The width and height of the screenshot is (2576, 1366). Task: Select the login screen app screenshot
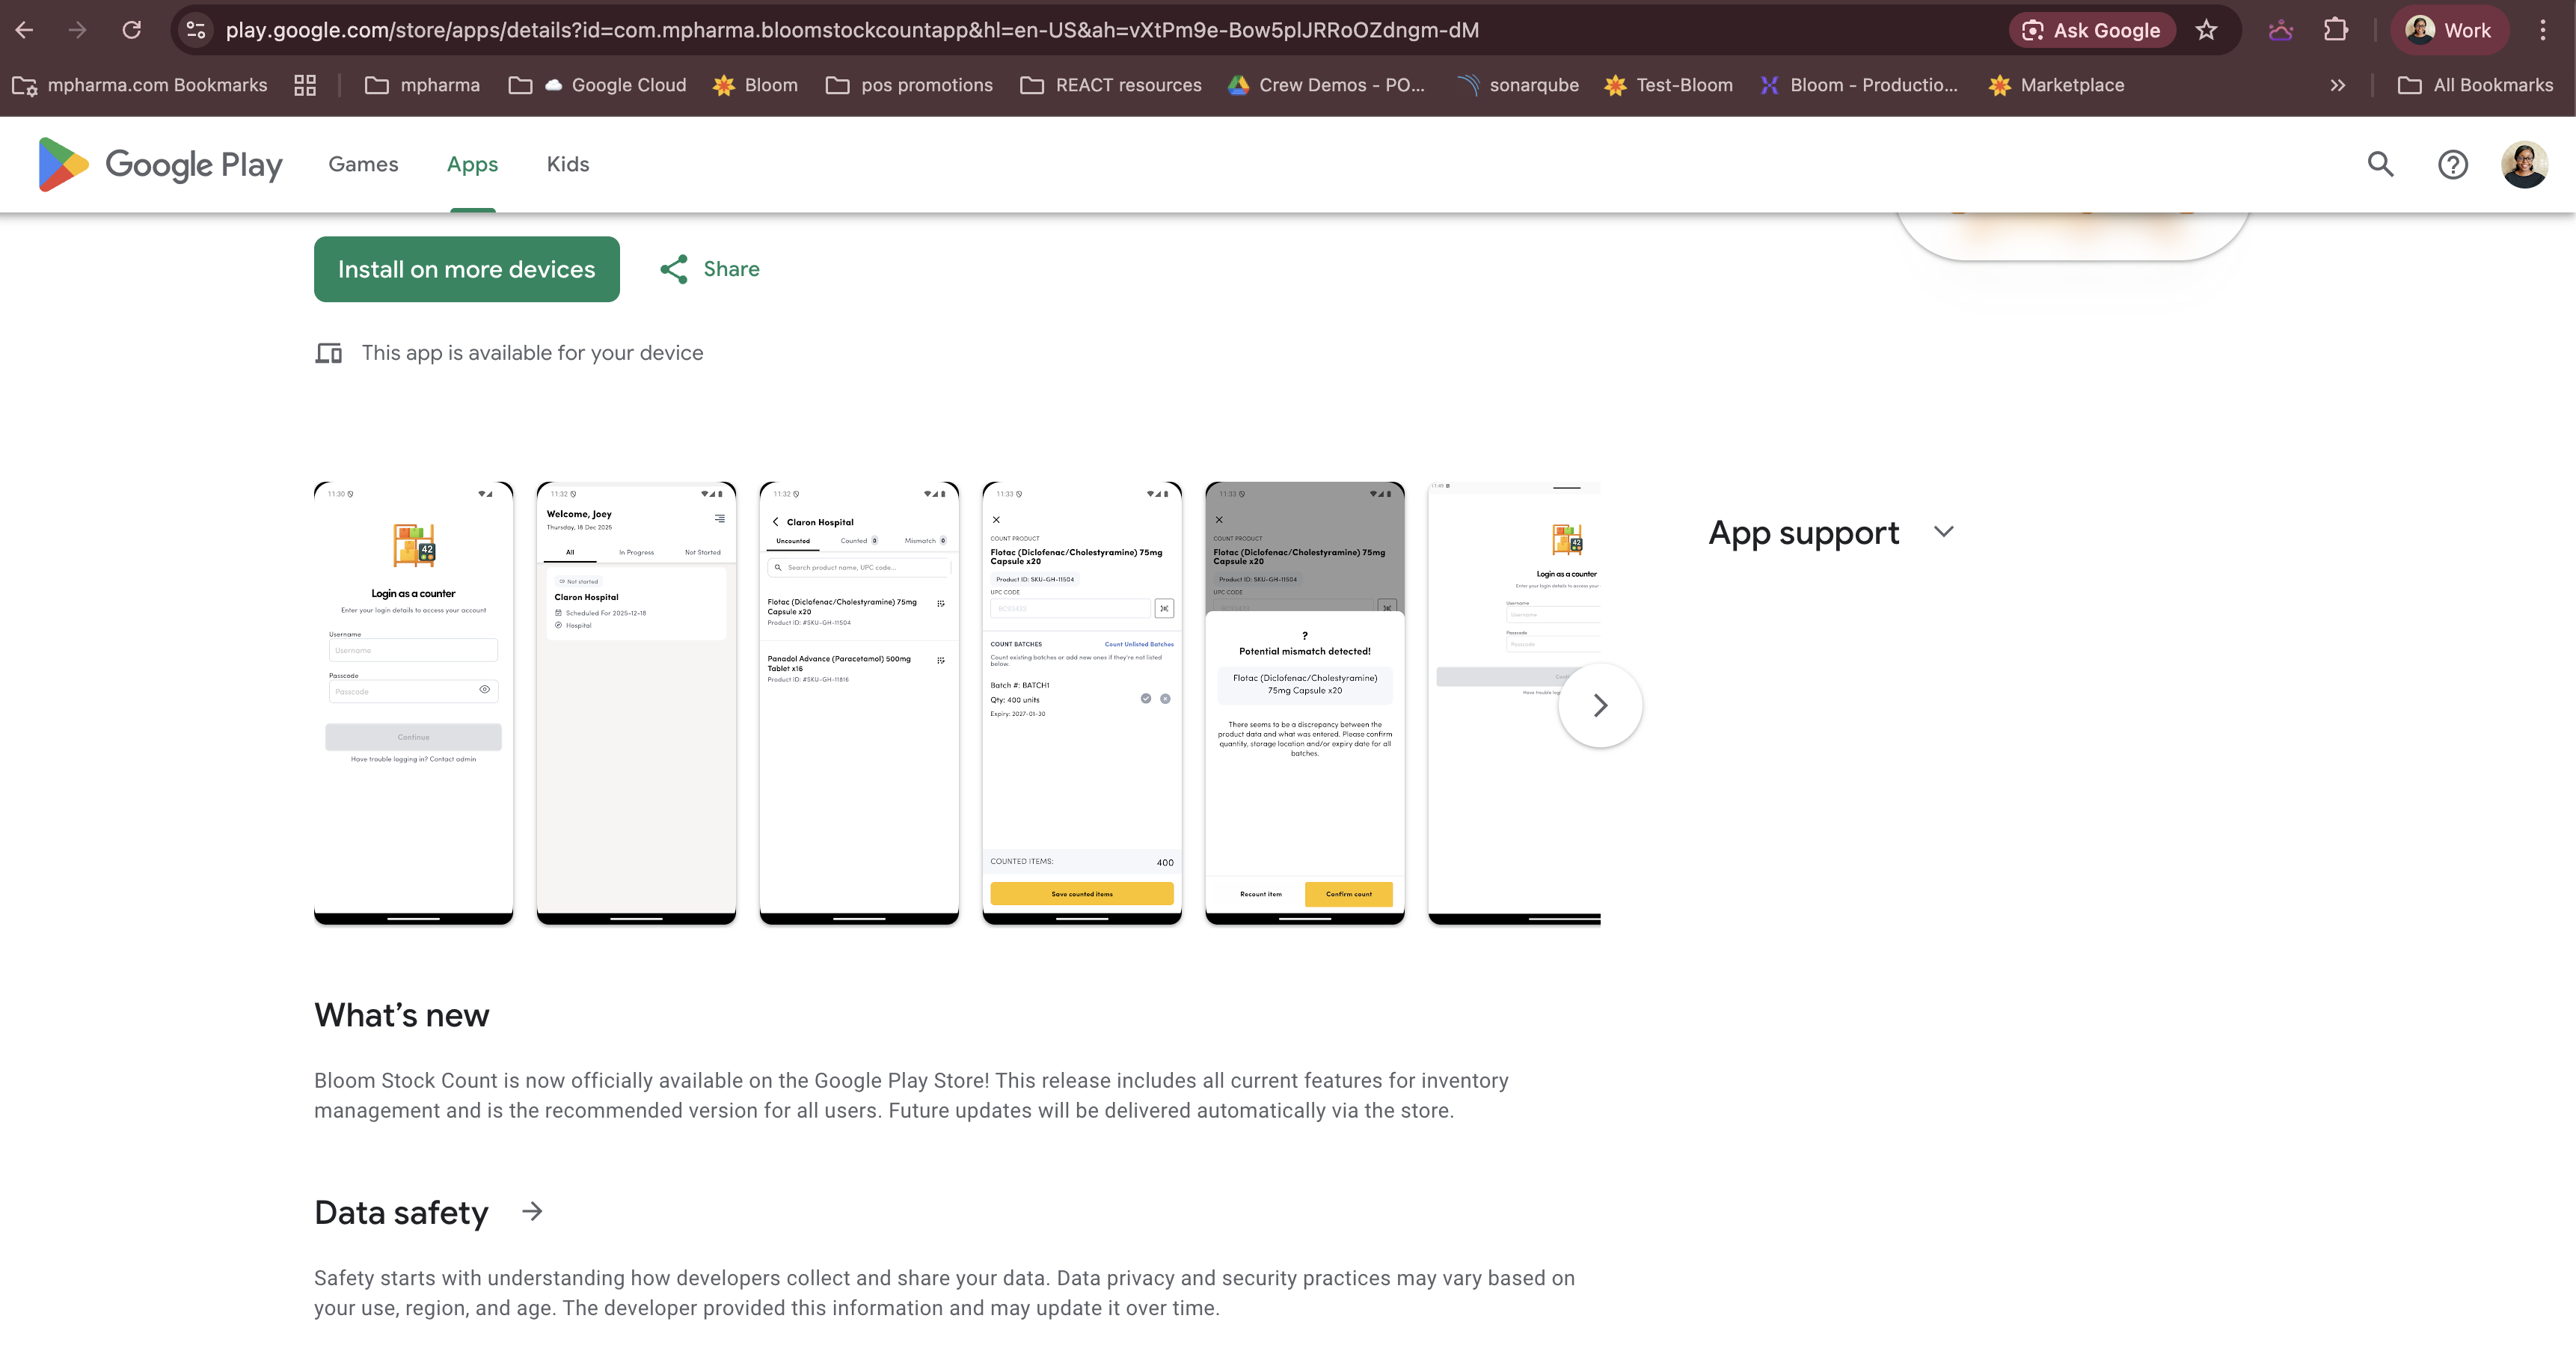(x=412, y=700)
